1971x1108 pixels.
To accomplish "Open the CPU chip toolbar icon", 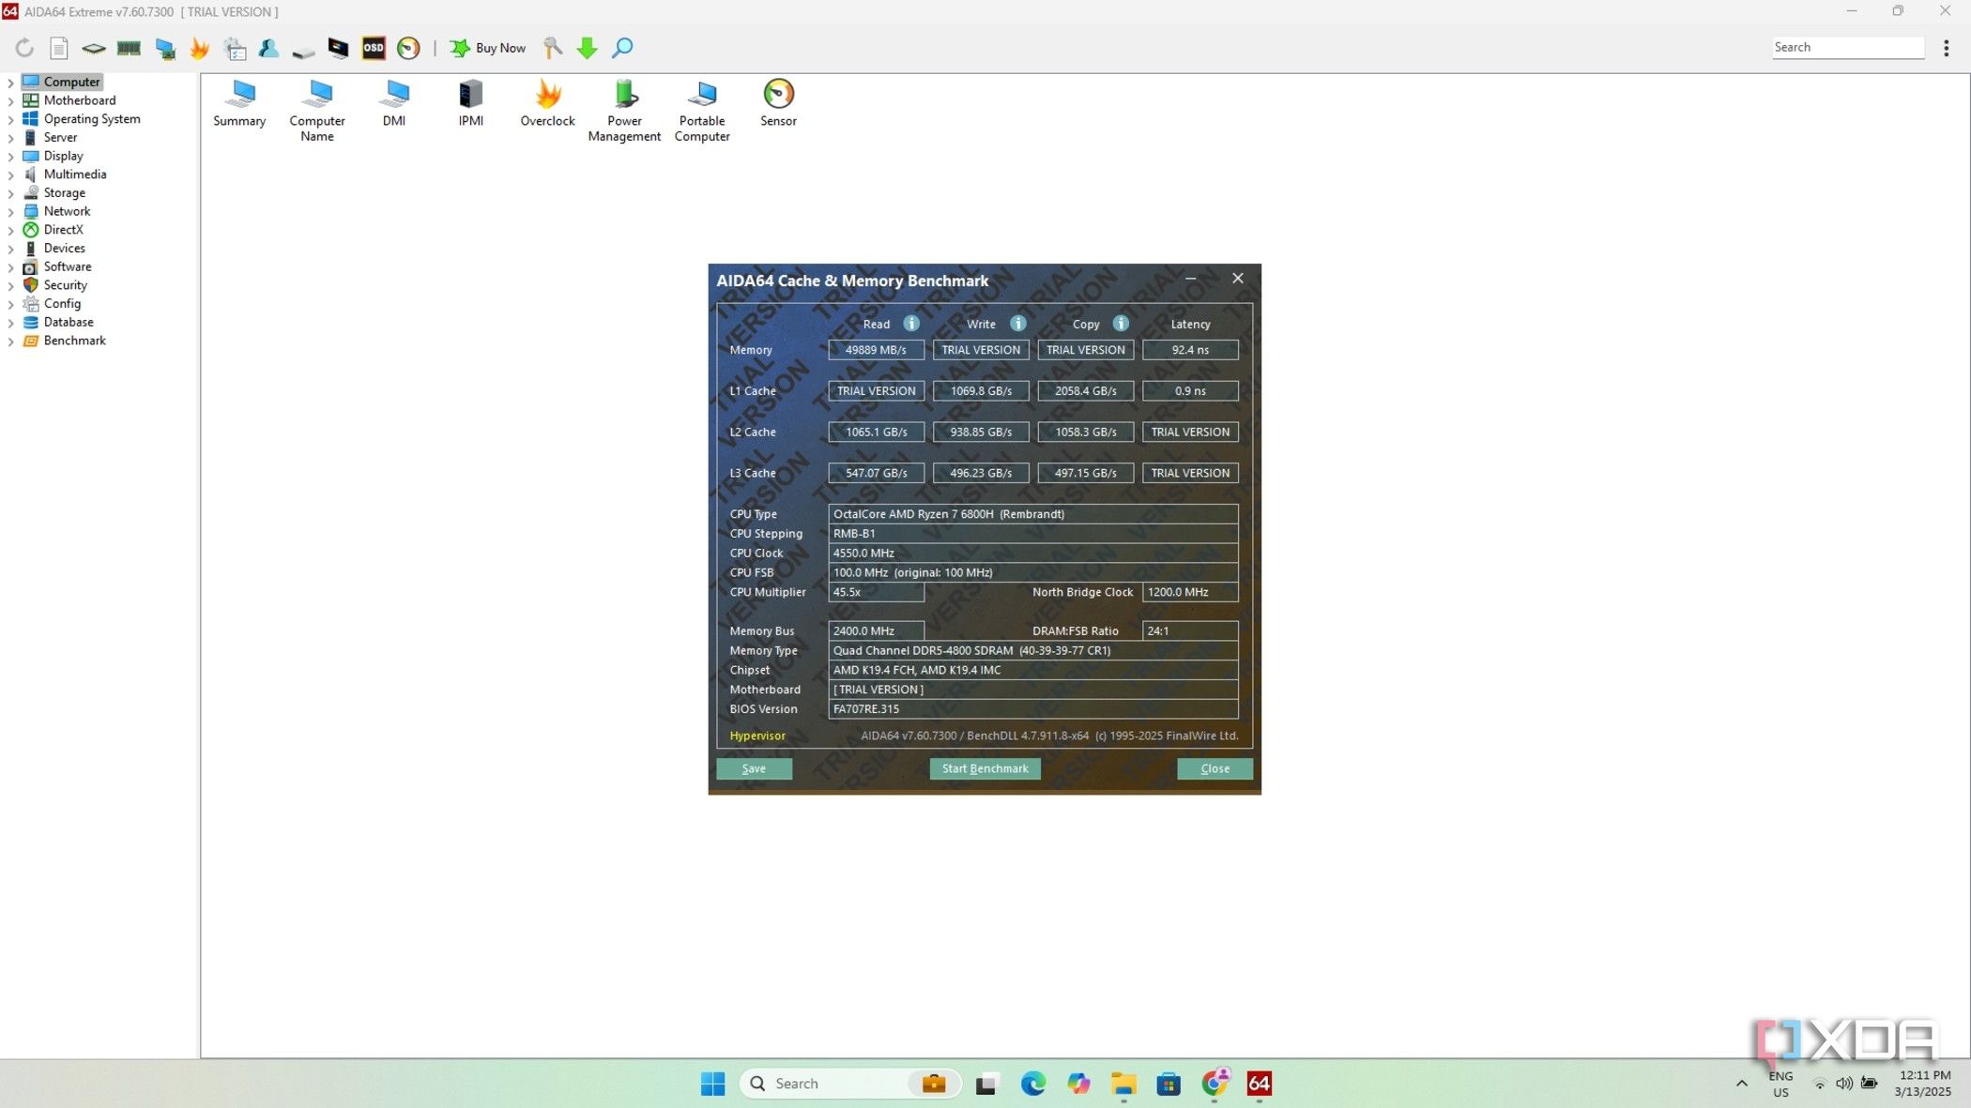I will click(94, 48).
